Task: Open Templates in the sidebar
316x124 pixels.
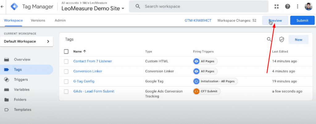Action: tap(23, 110)
